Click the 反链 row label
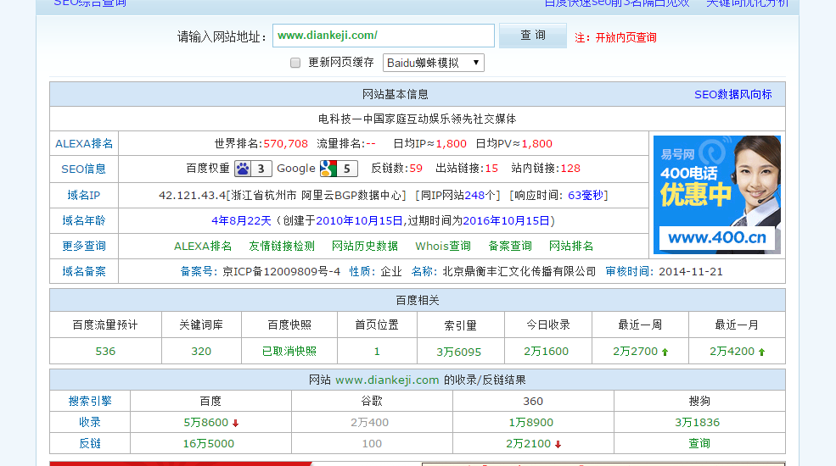This screenshot has width=836, height=466. click(x=90, y=444)
